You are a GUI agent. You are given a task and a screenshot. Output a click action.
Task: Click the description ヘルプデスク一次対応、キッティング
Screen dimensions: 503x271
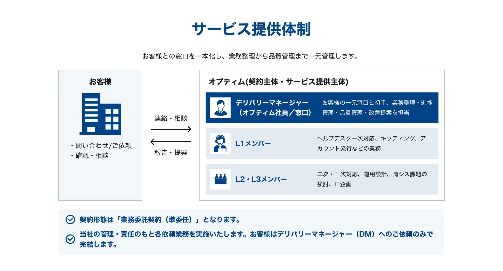tap(371, 143)
